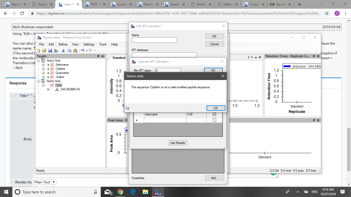
Task: Expand the 244.0928[M+H] precursor node
Action: [48, 89]
